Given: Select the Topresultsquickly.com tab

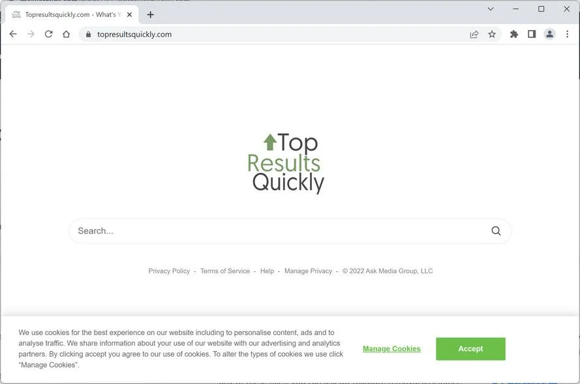Looking at the screenshot, I should pos(72,15).
